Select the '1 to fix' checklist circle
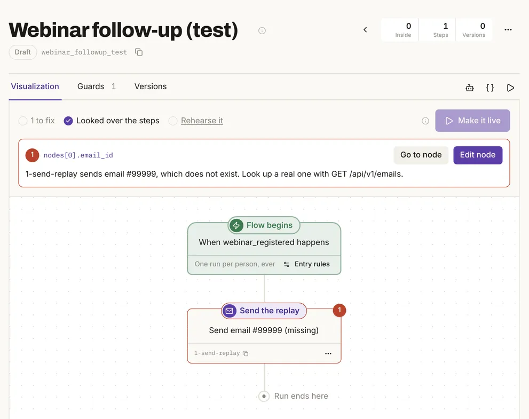The height and width of the screenshot is (419, 529). tap(23, 121)
